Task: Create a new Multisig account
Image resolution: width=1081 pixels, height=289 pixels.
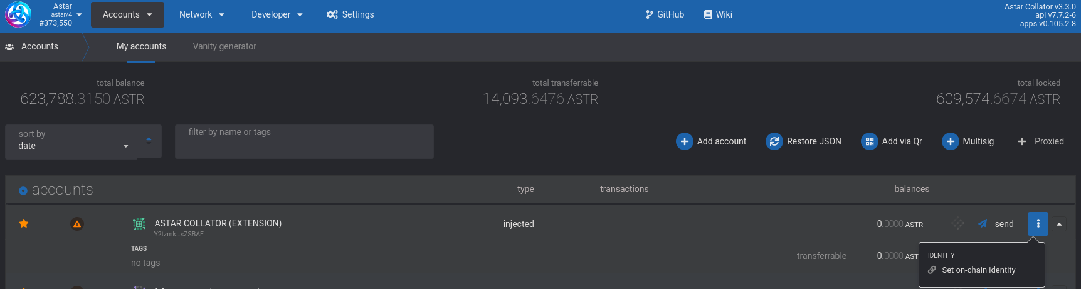Action: point(968,141)
